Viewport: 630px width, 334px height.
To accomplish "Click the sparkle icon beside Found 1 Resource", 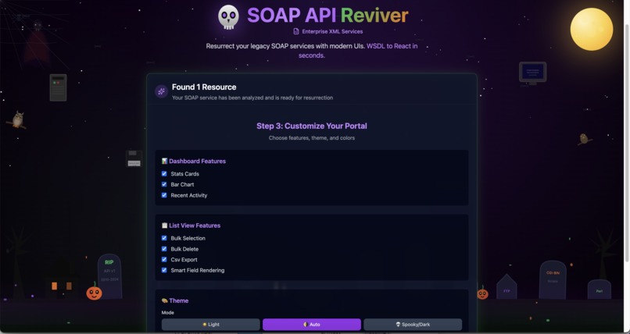I will click(162, 91).
